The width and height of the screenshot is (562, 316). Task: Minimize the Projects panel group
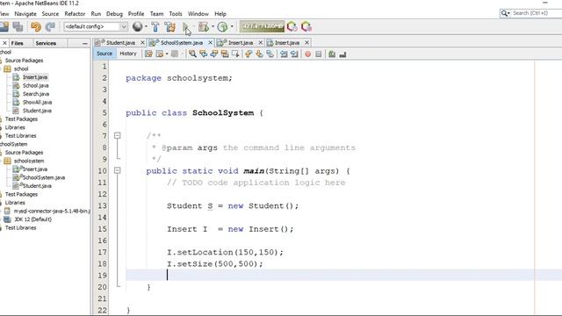[85, 43]
